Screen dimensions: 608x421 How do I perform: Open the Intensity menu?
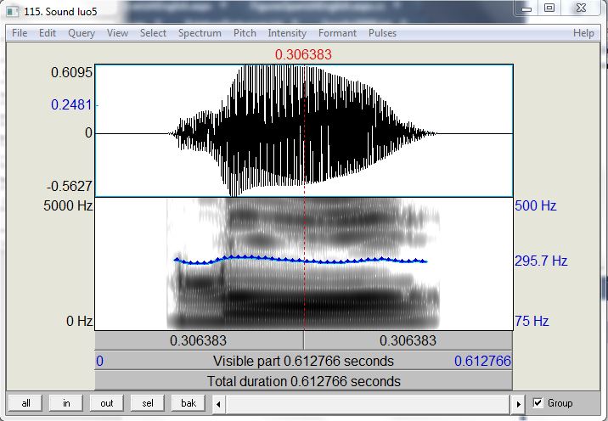[287, 33]
